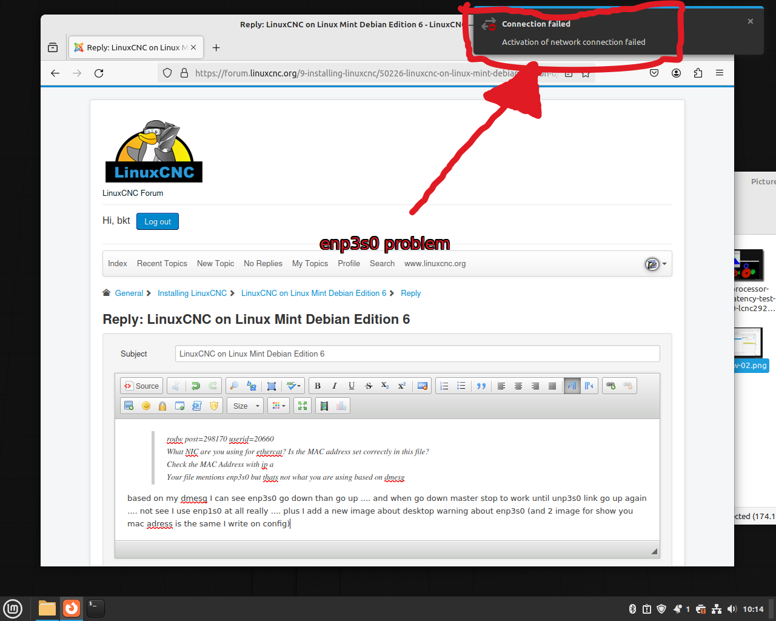This screenshot has width=776, height=621.
Task: Click LinuxCNC on Linux Mint Debian Edition 6 breadcrumb
Action: pyautogui.click(x=313, y=293)
